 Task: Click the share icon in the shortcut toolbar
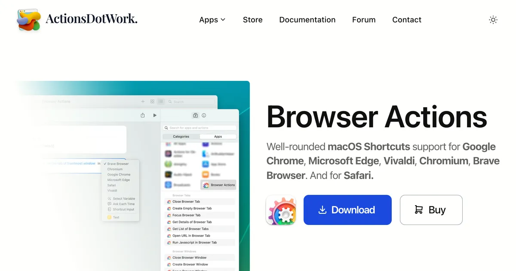coord(143,115)
